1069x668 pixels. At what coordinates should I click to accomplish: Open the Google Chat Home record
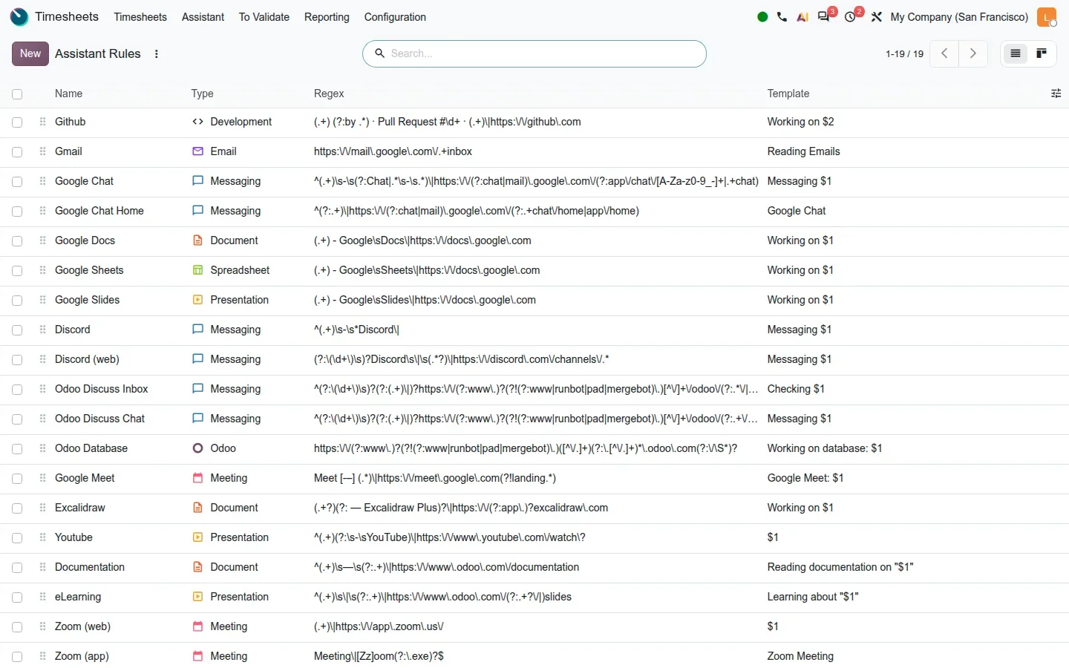[99, 211]
